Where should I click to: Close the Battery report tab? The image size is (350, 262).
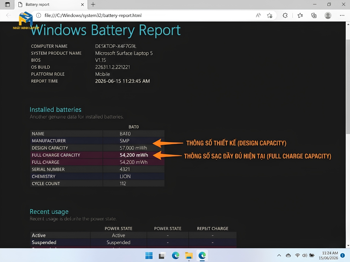click(82, 4)
